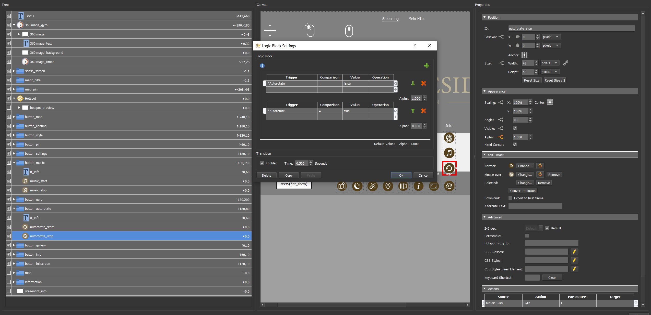The width and height of the screenshot is (651, 315).
Task: Switch to the Mehr Hilfe tab on canvas
Action: click(x=416, y=19)
